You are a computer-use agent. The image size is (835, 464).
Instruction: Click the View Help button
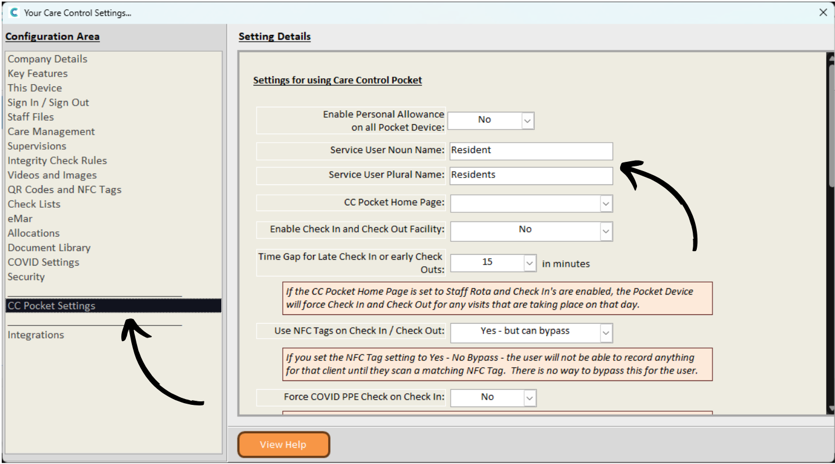pos(283,445)
